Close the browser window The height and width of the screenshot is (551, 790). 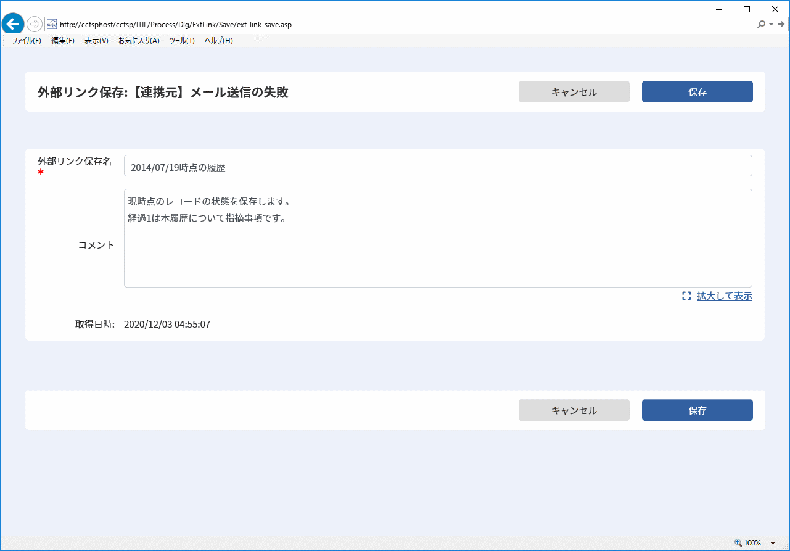(x=775, y=9)
